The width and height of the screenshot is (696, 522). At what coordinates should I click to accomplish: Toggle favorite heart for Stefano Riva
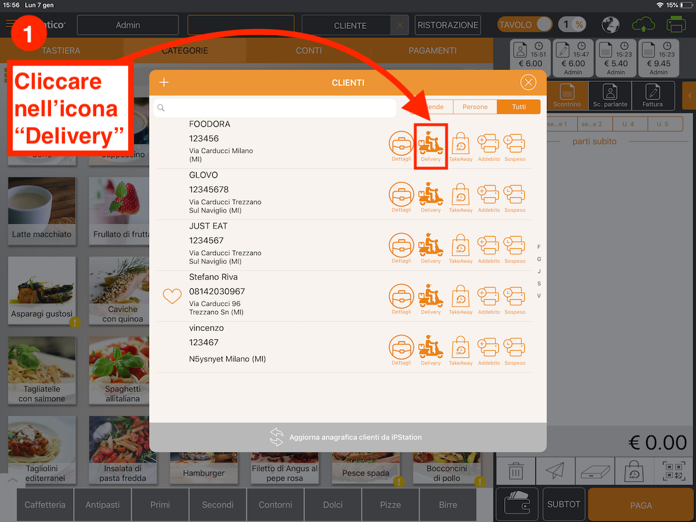click(172, 296)
